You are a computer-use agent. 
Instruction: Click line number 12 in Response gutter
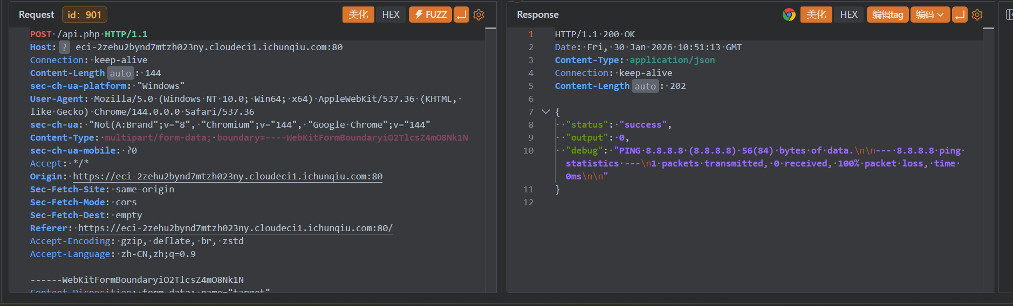[x=528, y=203]
